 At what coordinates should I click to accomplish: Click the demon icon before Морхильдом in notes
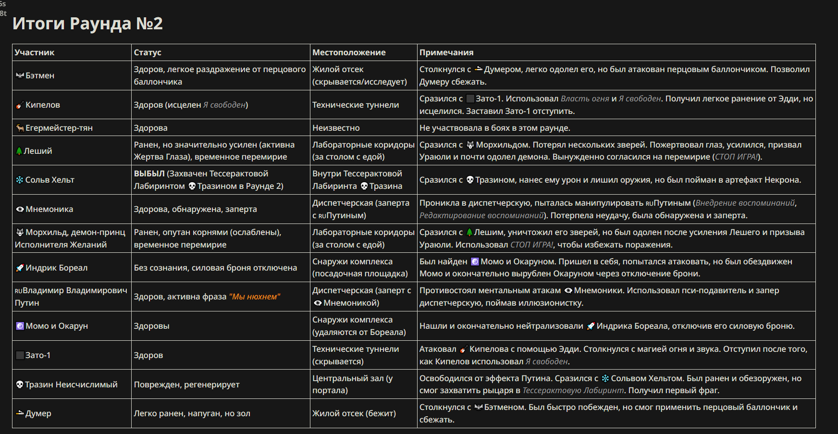[470, 145]
